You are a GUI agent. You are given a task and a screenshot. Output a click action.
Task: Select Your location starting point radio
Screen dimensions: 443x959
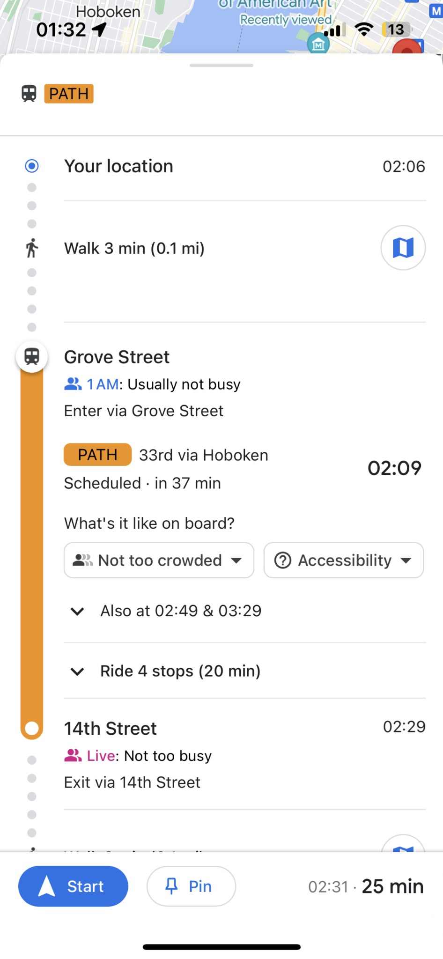[31, 166]
